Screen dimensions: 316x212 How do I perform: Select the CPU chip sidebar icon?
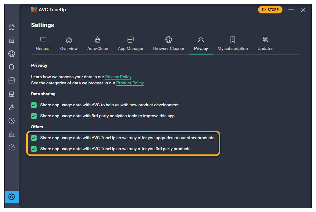tap(12, 67)
